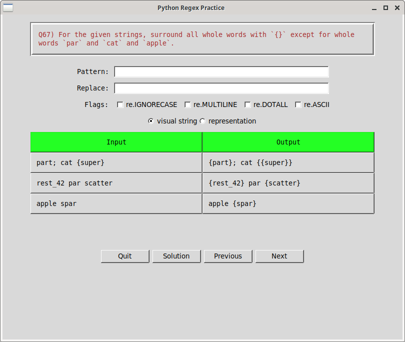The width and height of the screenshot is (405, 342).
Task: Maximize the Python Regex Practice window
Action: point(385,7)
